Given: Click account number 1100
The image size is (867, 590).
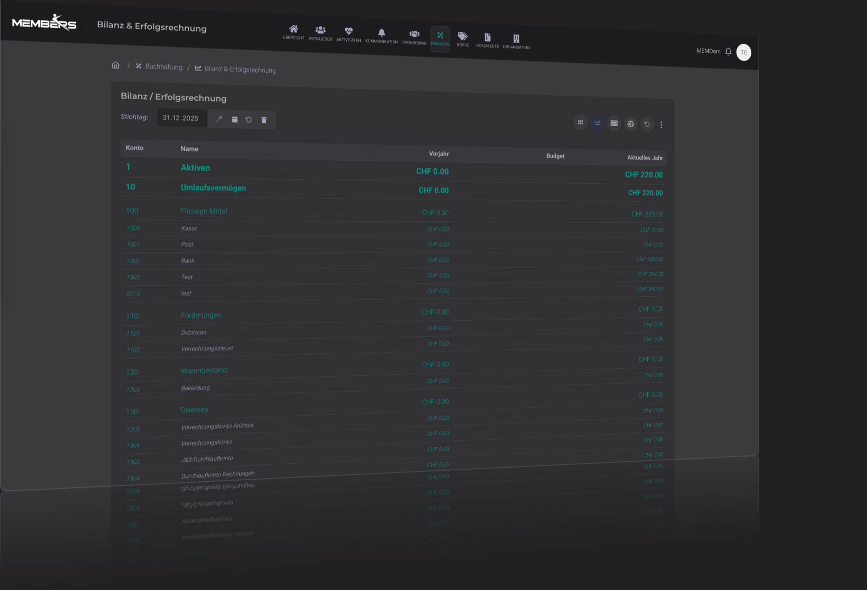Looking at the screenshot, I should pyautogui.click(x=133, y=333).
